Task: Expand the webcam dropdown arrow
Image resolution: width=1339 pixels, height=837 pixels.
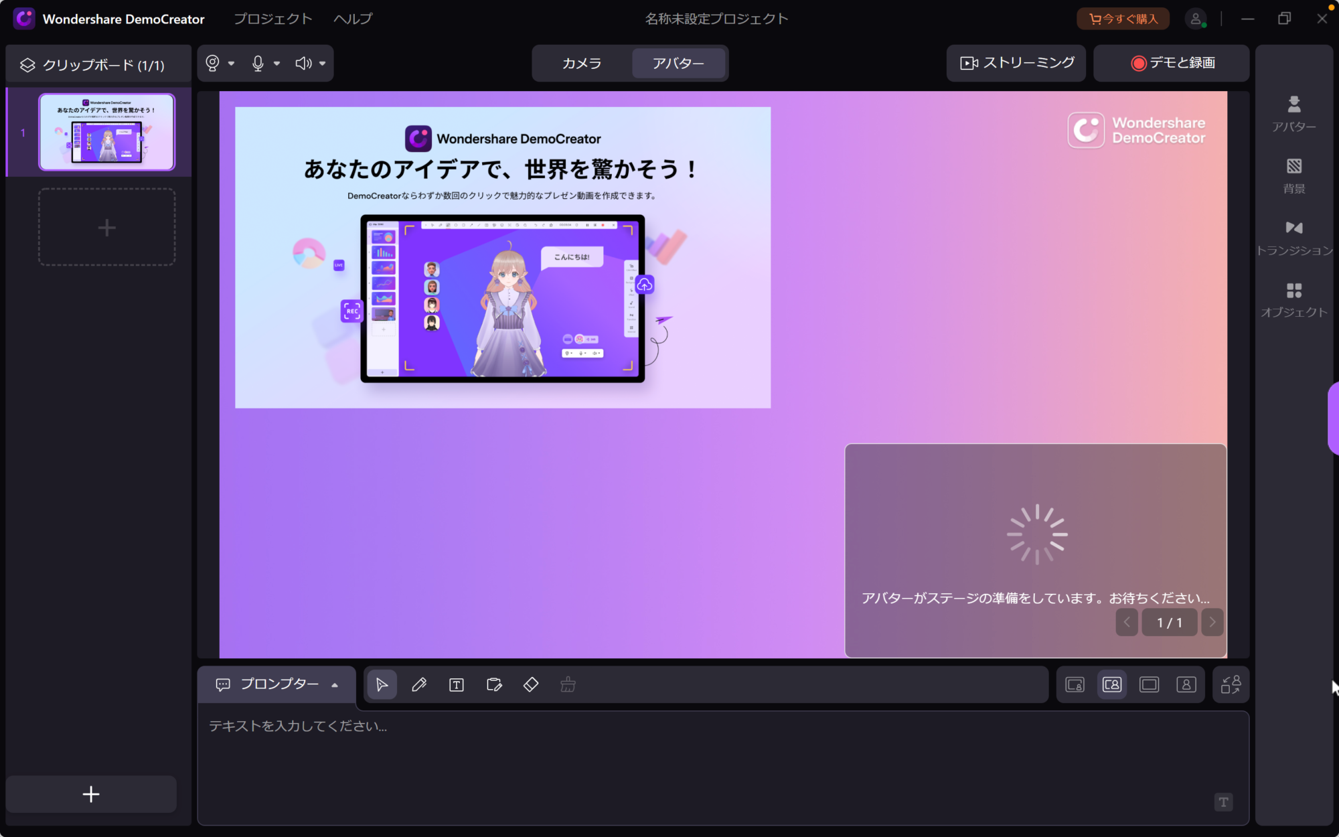Action: tap(231, 64)
